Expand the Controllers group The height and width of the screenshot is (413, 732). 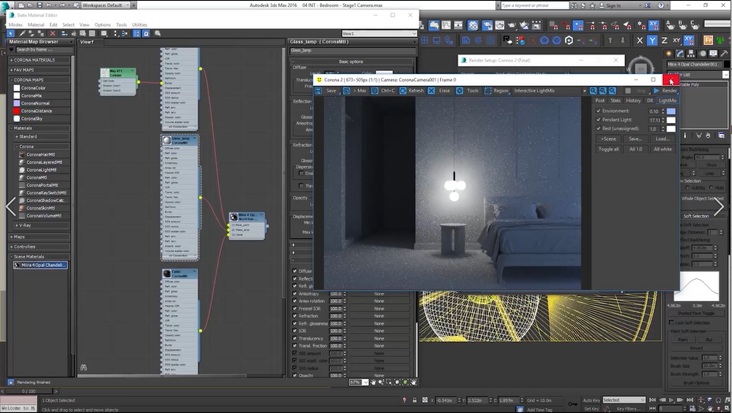pos(39,247)
